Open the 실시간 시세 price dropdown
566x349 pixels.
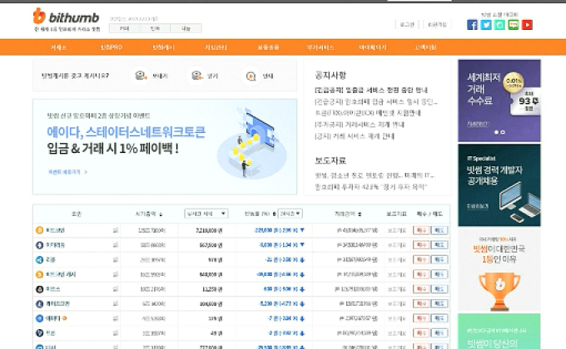(206, 214)
